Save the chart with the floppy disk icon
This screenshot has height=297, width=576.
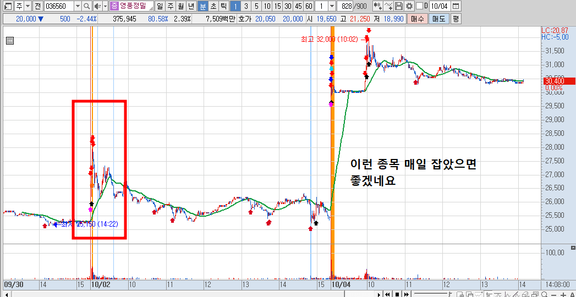399,6
